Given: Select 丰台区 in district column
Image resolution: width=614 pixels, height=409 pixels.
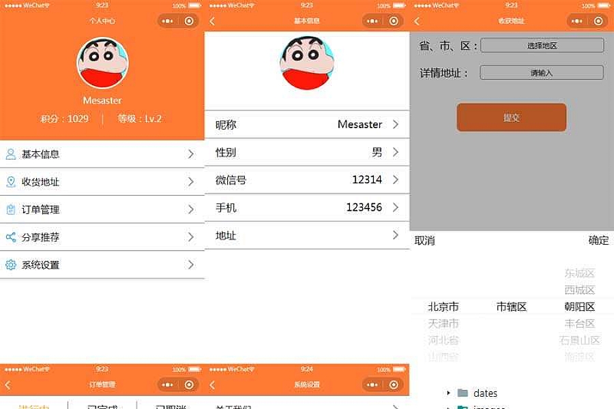Looking at the screenshot, I should pos(579,324).
